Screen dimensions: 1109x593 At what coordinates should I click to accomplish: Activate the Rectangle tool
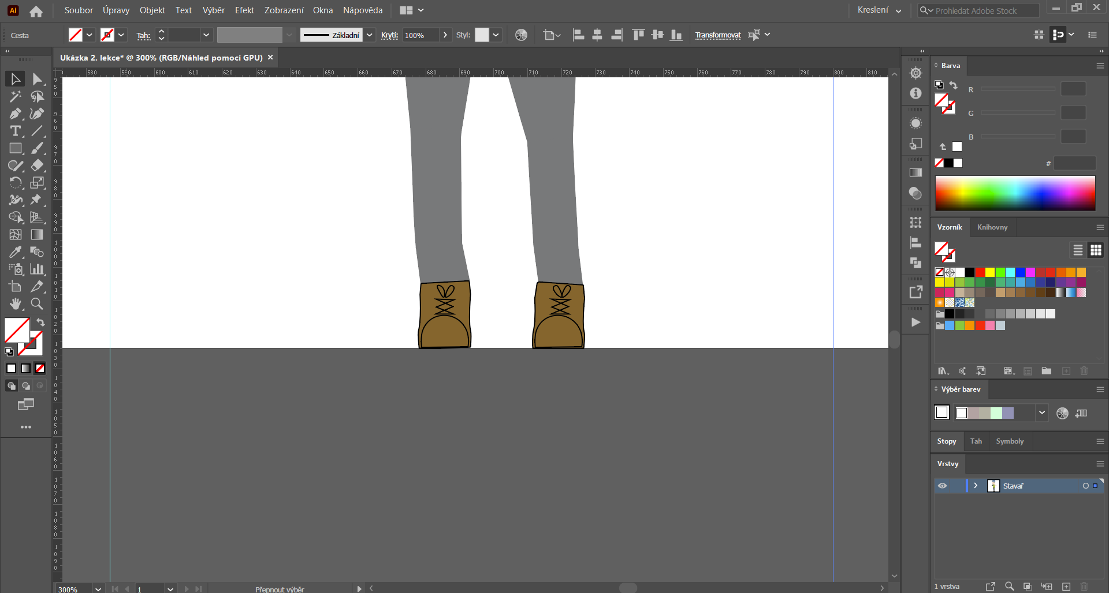tap(15, 148)
